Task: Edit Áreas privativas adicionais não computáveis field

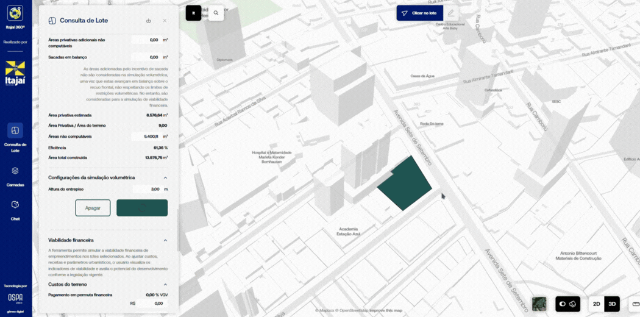Action: (x=146, y=40)
